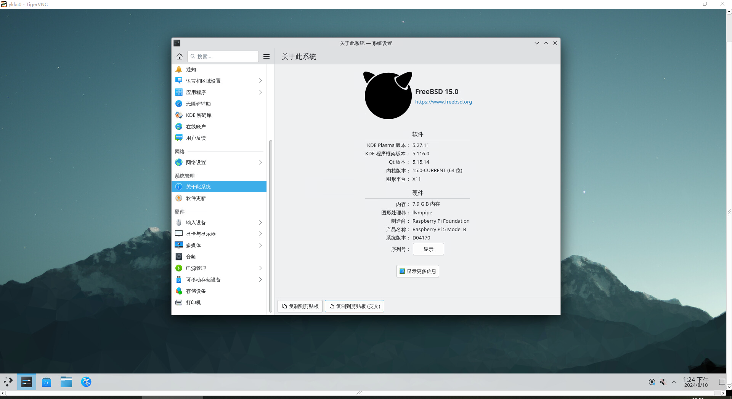Click the window menu icon in title bar
The image size is (732, 399).
coord(177,43)
